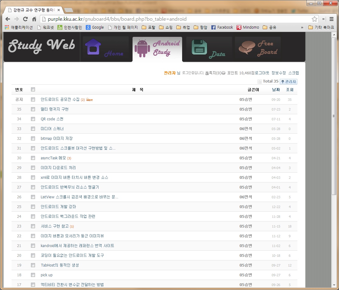Click the address bar URL field

(176, 19)
